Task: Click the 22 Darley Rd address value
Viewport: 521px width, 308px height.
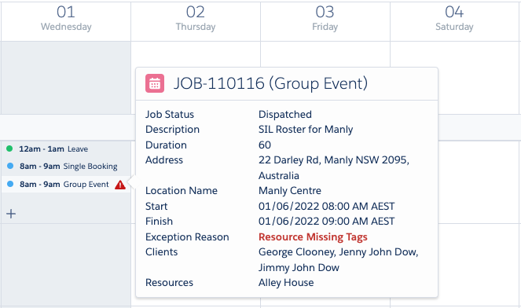Action: point(334,167)
